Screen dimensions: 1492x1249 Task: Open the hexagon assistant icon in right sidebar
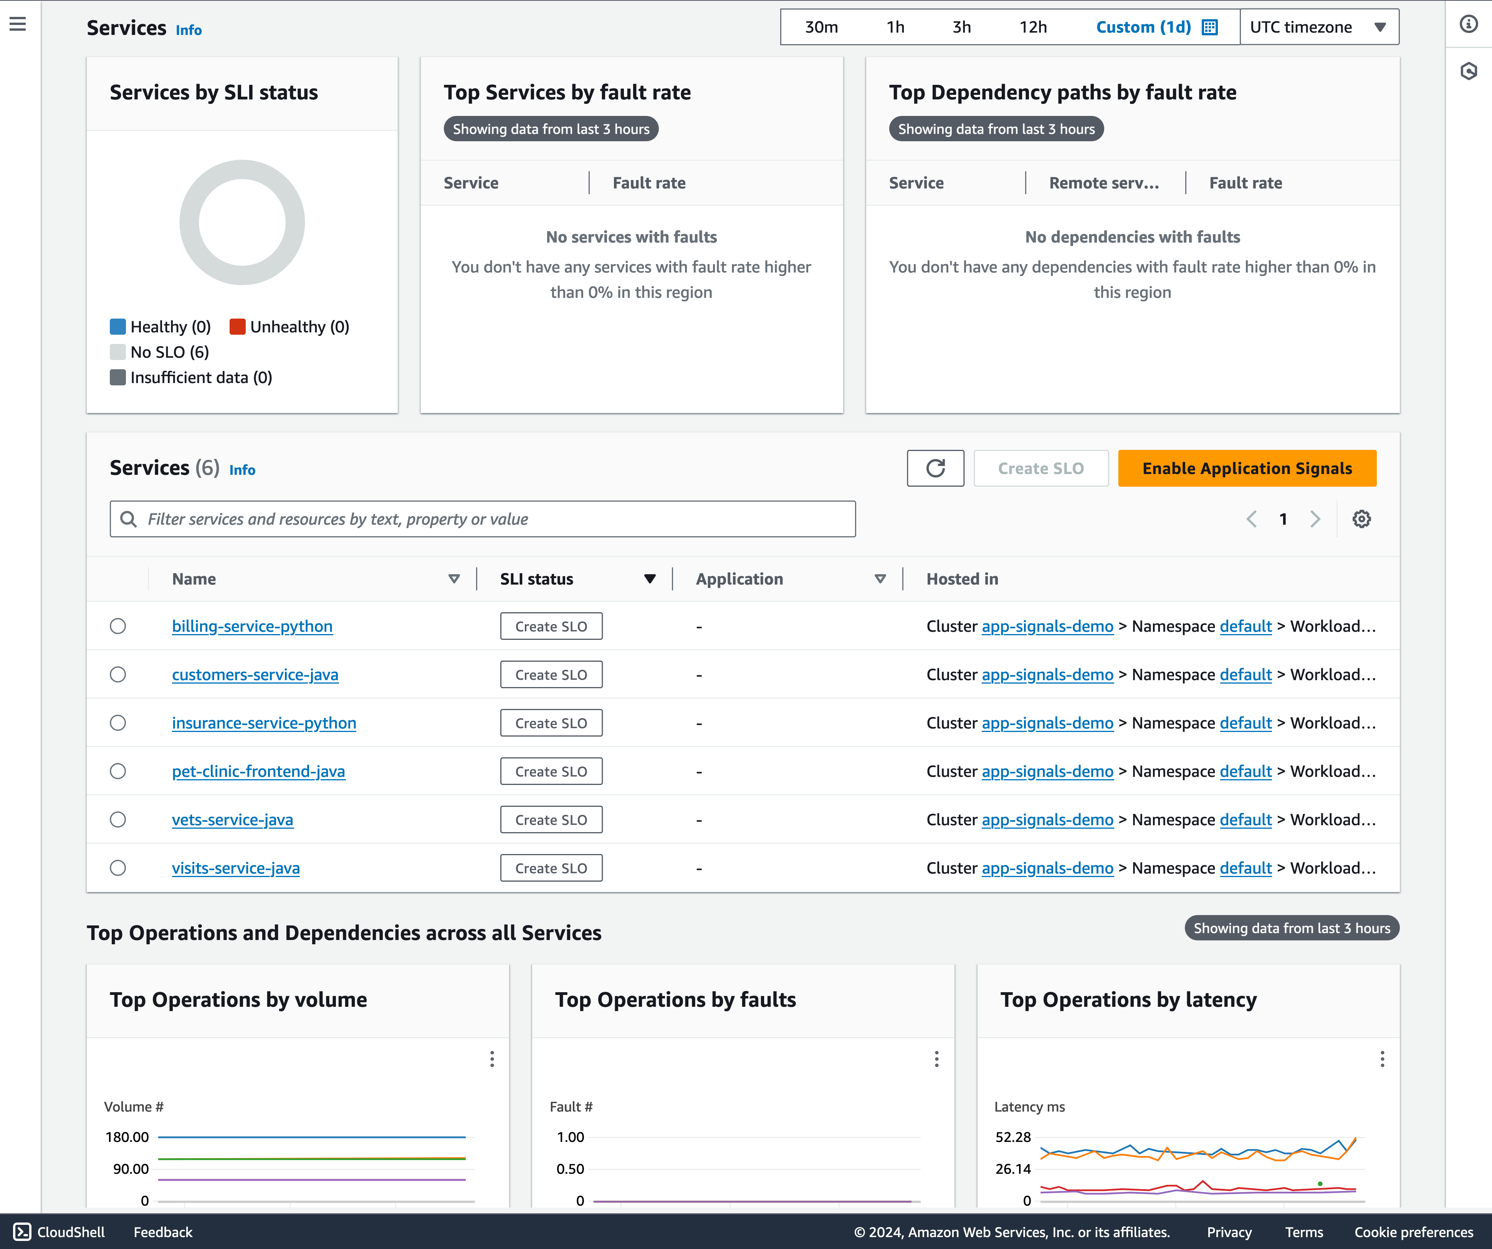coord(1469,71)
